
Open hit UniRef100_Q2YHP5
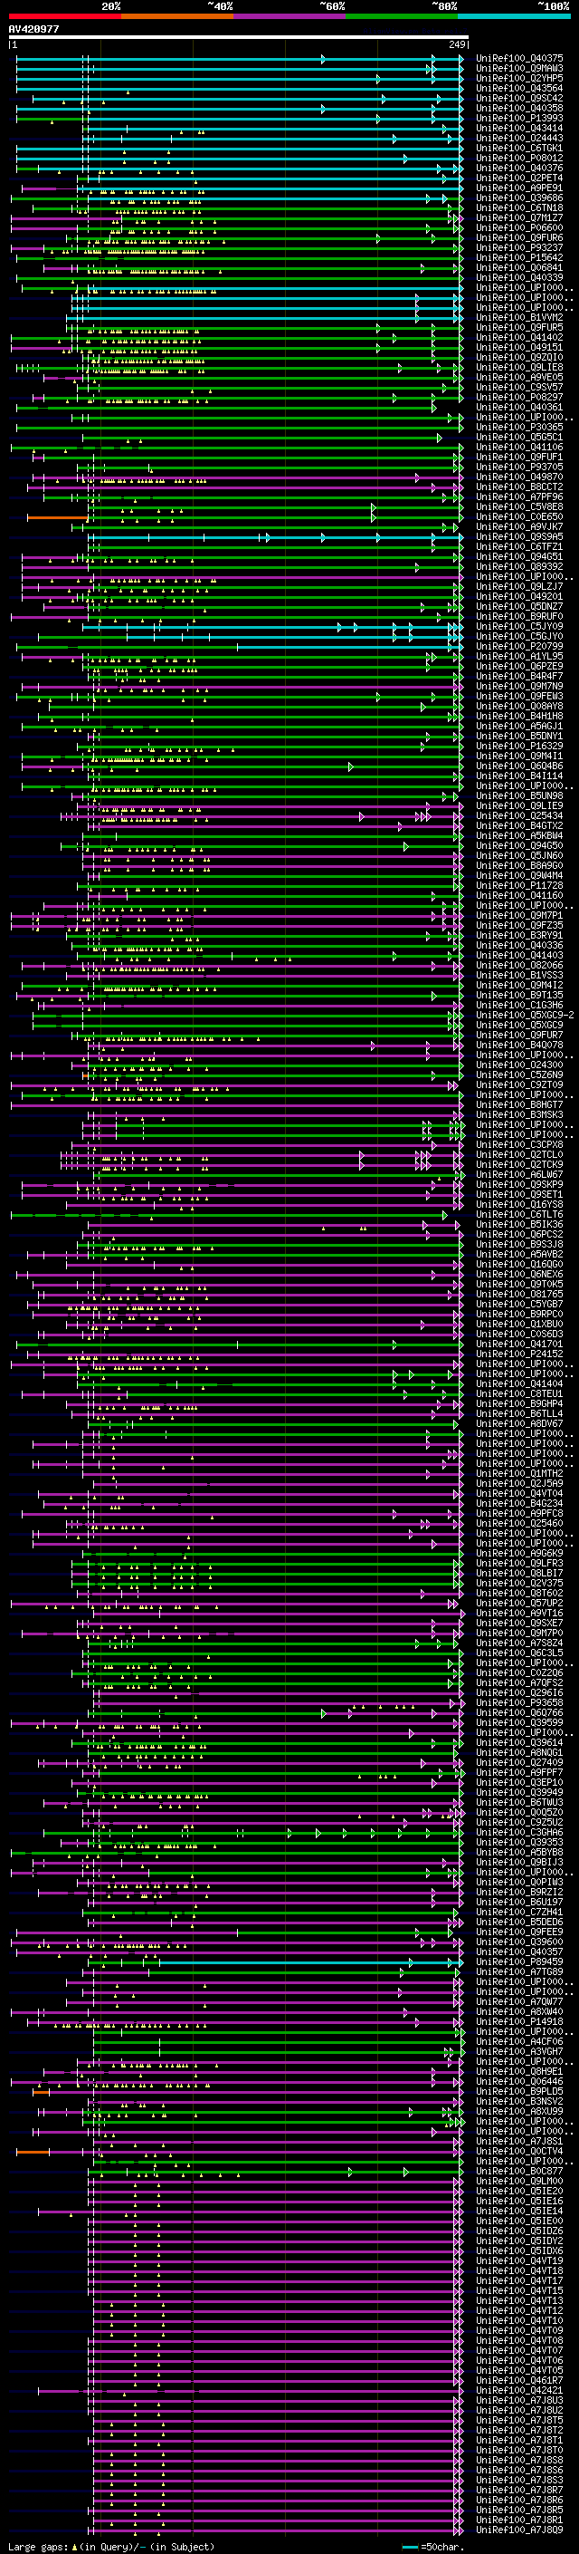(519, 78)
